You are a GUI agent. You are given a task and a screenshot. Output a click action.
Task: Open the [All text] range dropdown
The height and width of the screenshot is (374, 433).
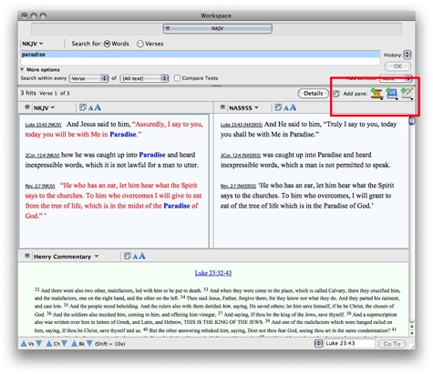144,78
